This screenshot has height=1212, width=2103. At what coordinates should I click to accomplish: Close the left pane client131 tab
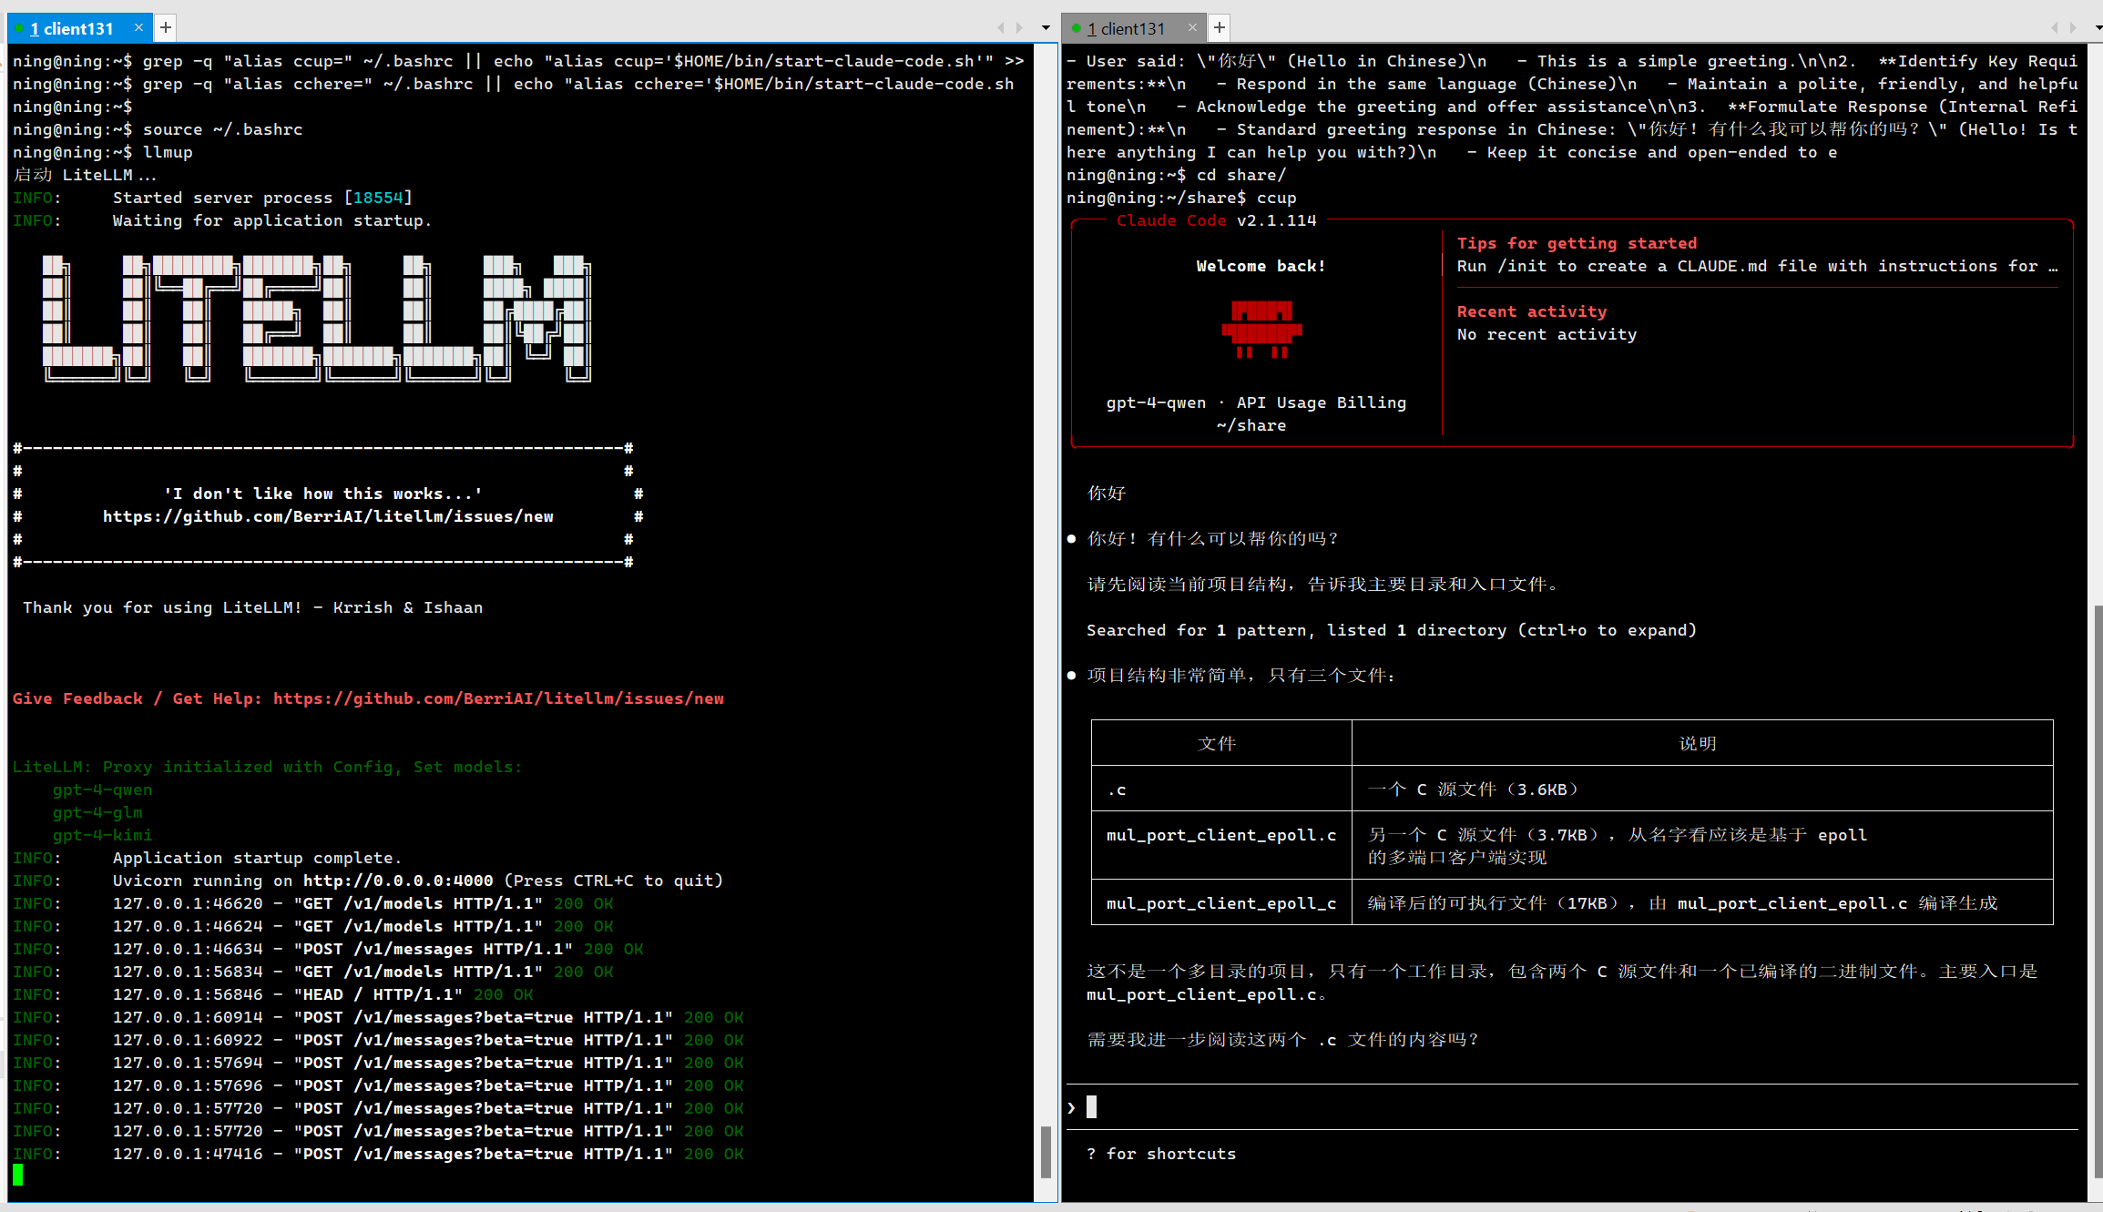138,27
